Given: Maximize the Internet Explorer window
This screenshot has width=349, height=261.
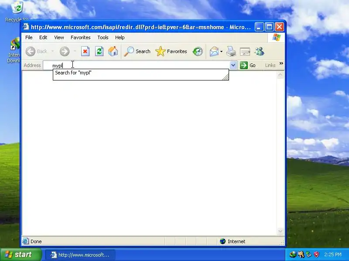Looking at the screenshot, I should point(269,27).
